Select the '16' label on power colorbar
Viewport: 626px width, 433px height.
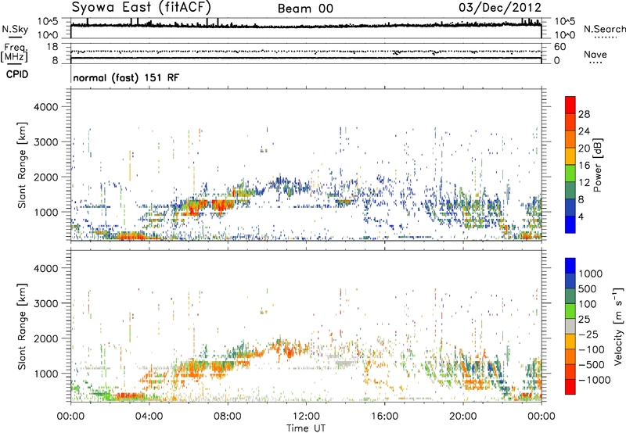point(584,166)
